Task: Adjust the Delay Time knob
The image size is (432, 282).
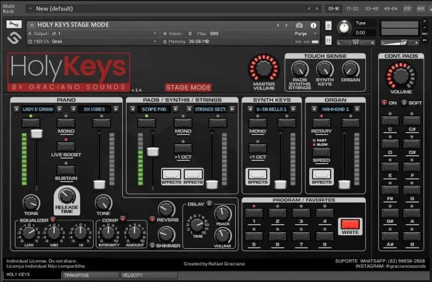Action: (197, 225)
